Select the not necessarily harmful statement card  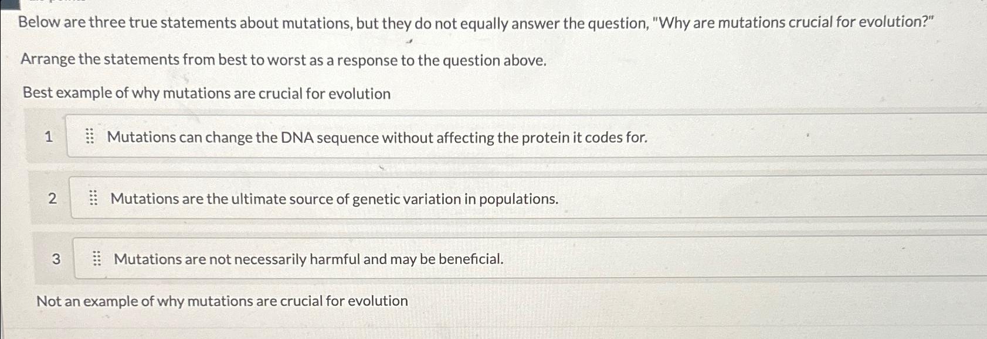click(x=308, y=259)
